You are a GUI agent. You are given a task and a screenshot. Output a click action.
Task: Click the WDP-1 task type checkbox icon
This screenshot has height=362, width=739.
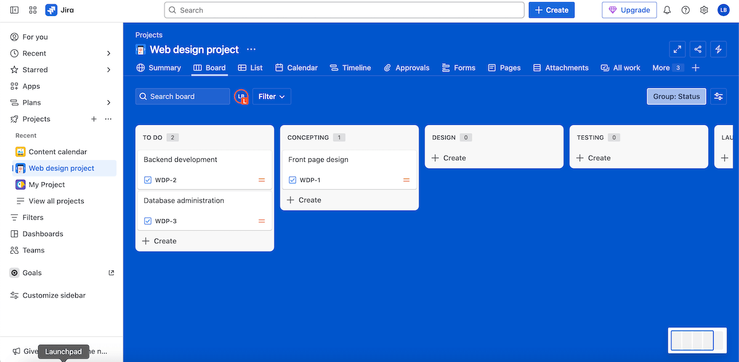[293, 180]
